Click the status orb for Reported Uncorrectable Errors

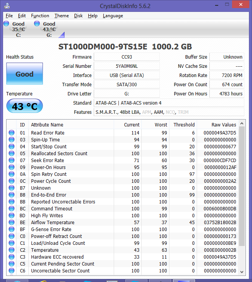tap(12, 202)
